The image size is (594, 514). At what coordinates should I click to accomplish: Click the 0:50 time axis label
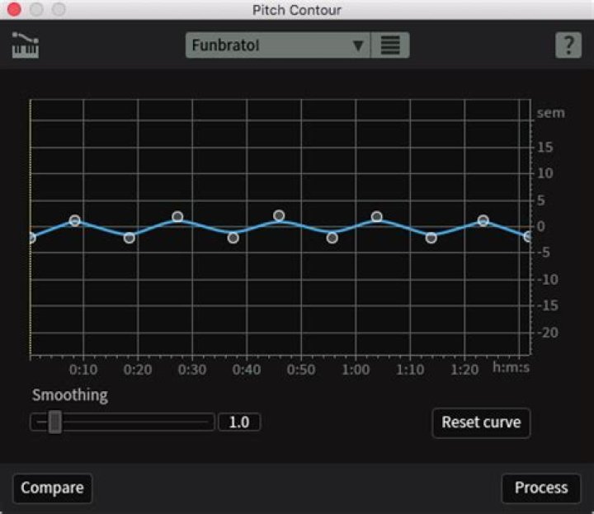point(301,370)
